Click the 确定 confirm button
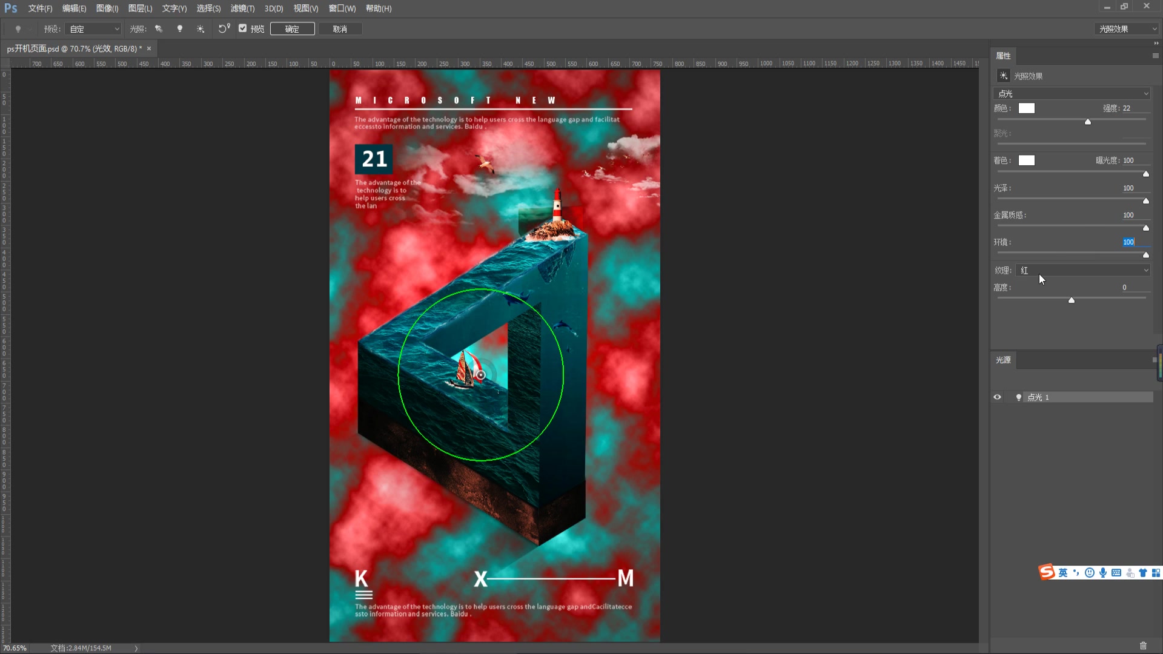The height and width of the screenshot is (654, 1163). pyautogui.click(x=292, y=29)
